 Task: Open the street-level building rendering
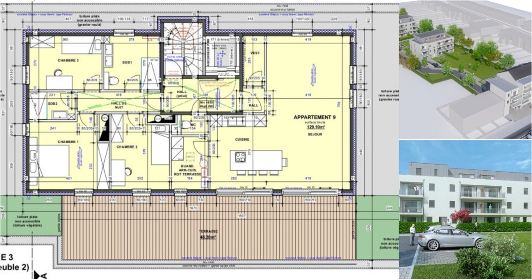pos(465,210)
